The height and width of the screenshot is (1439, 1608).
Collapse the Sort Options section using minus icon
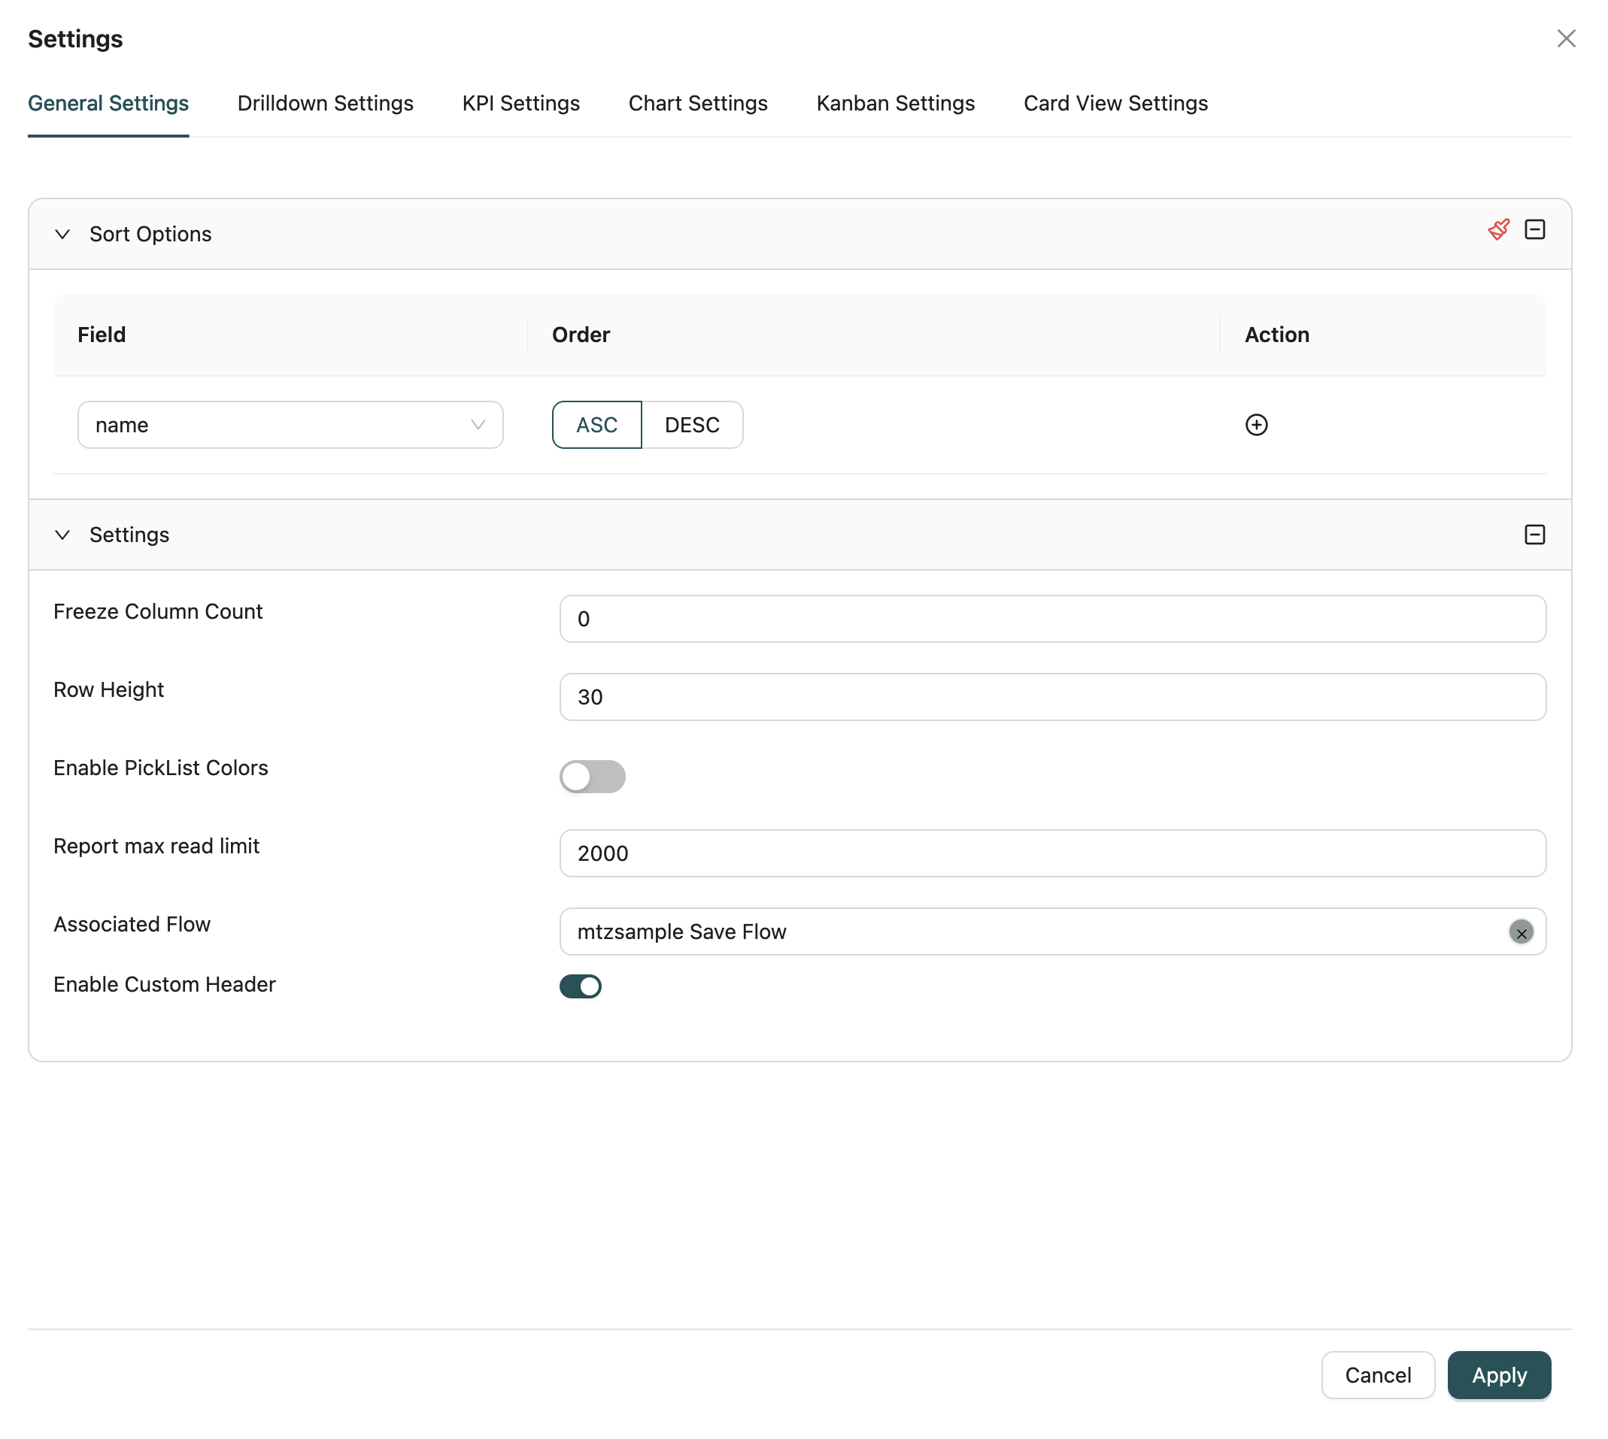pos(1535,229)
